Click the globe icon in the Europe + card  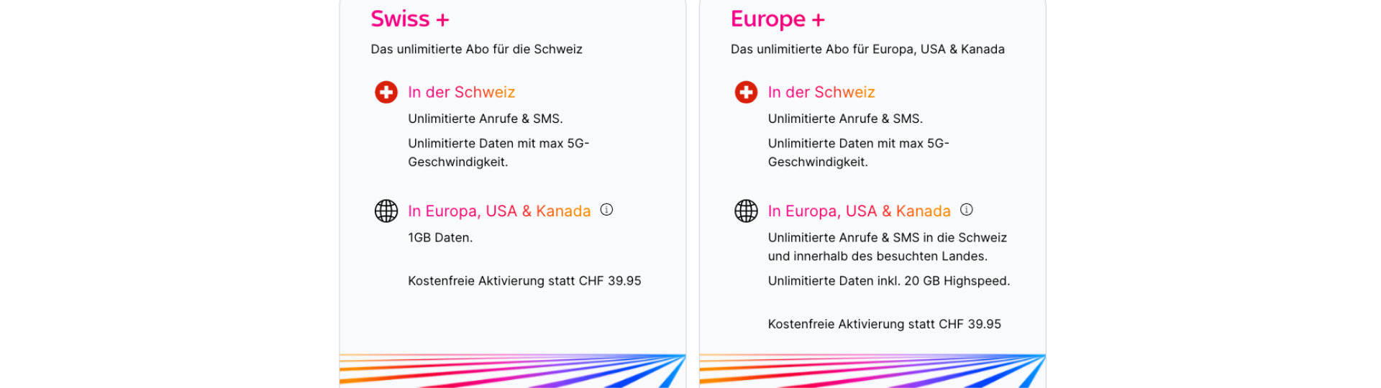coord(746,211)
